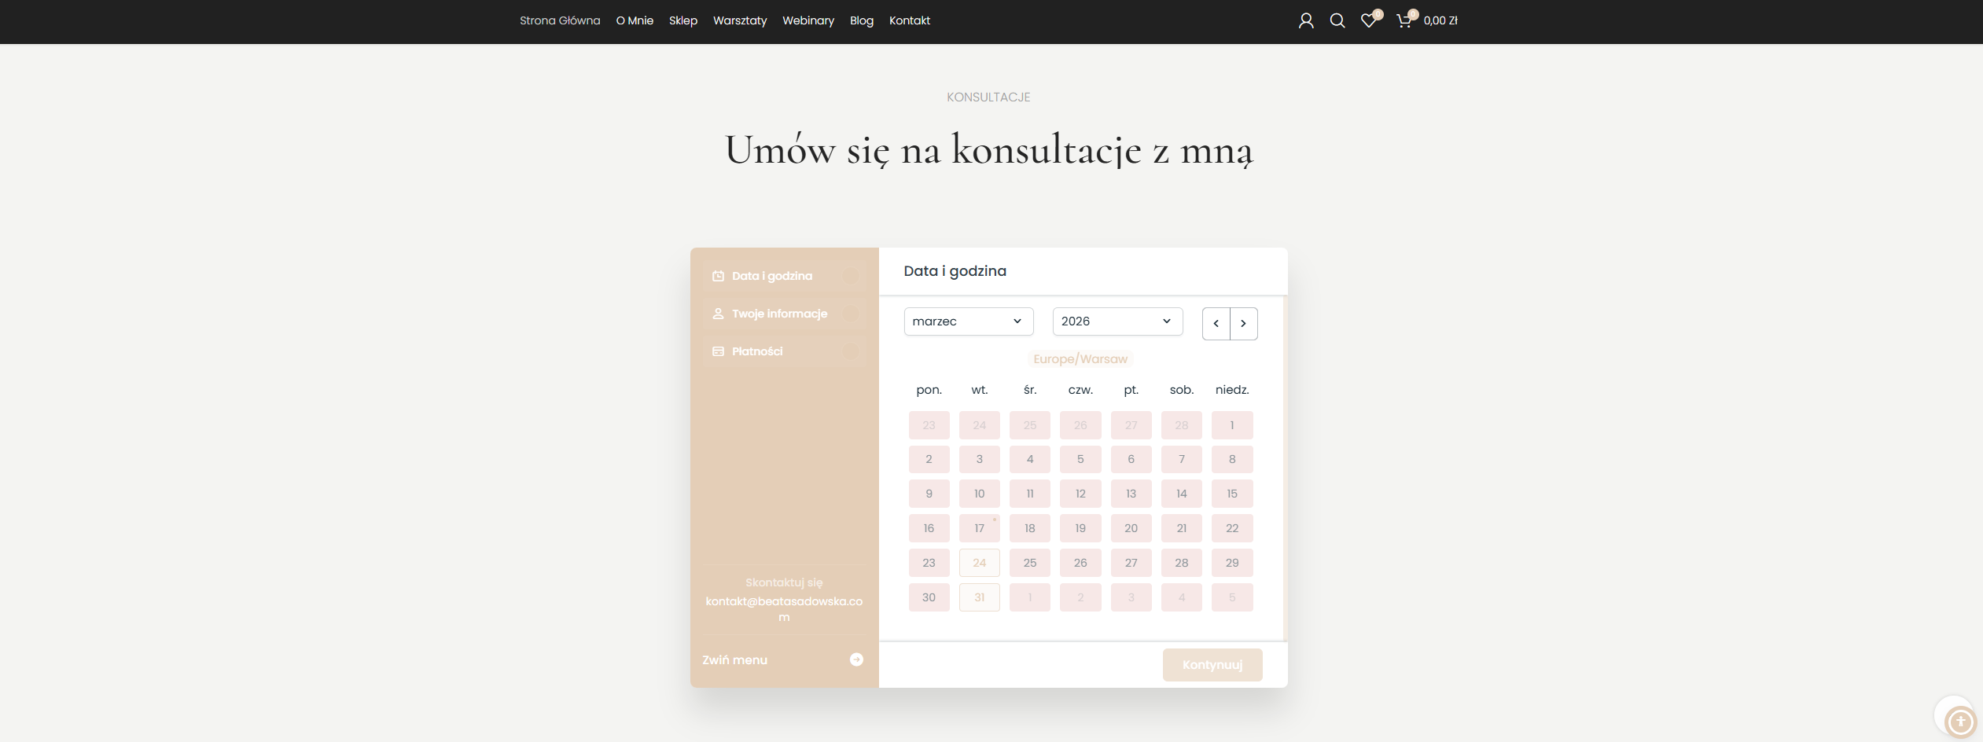
Task: Click the search magnifier icon
Action: [x=1337, y=21]
